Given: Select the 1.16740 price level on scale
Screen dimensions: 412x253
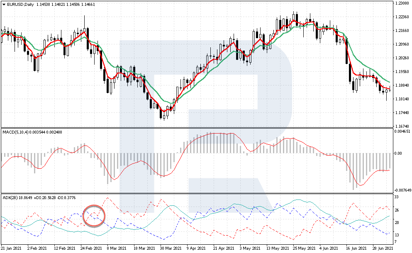Looking at the screenshot, I should pos(402,126).
